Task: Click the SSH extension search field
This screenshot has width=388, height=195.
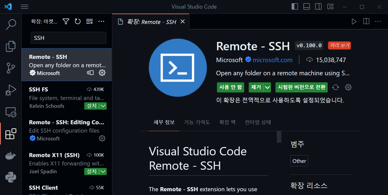Action: [x=68, y=38]
